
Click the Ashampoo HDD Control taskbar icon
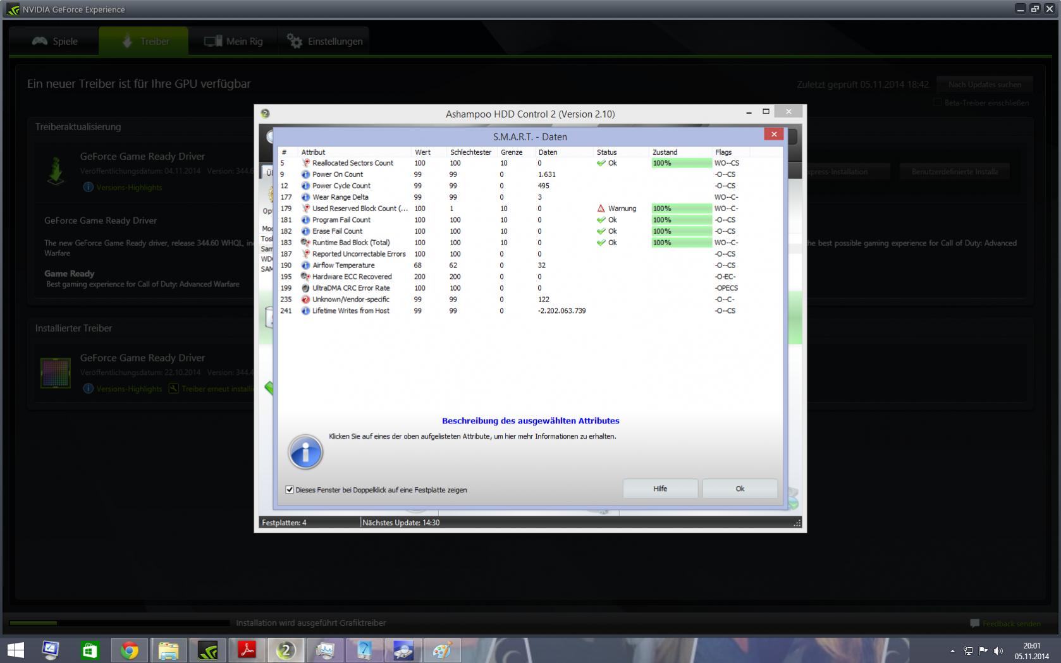click(286, 650)
